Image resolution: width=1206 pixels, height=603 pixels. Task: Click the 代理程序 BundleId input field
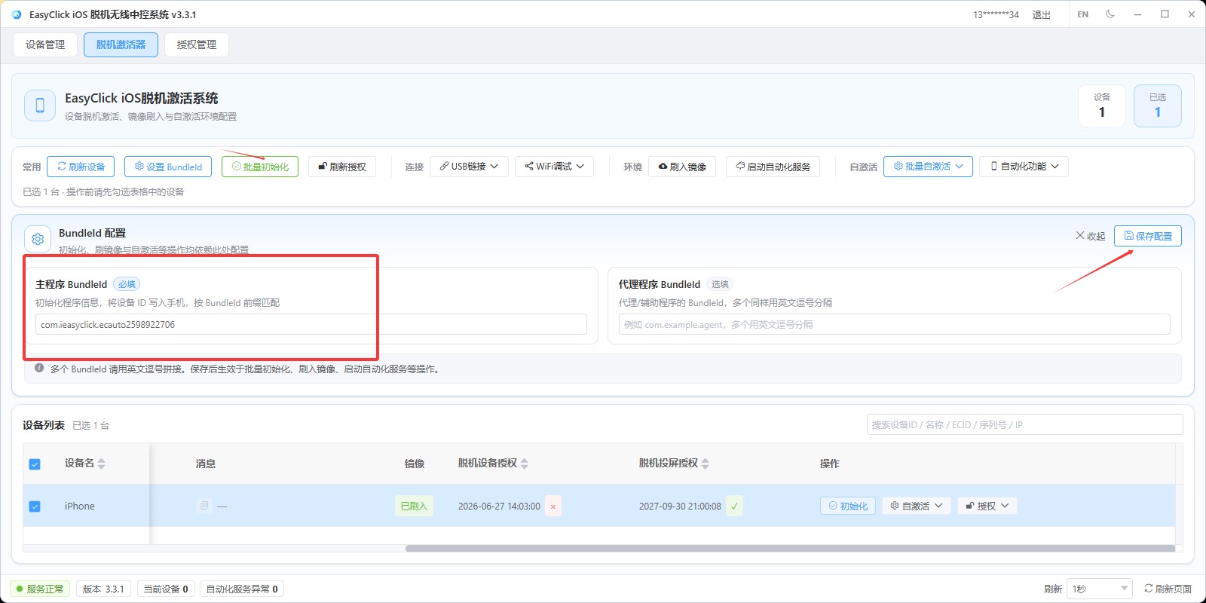[x=894, y=325]
